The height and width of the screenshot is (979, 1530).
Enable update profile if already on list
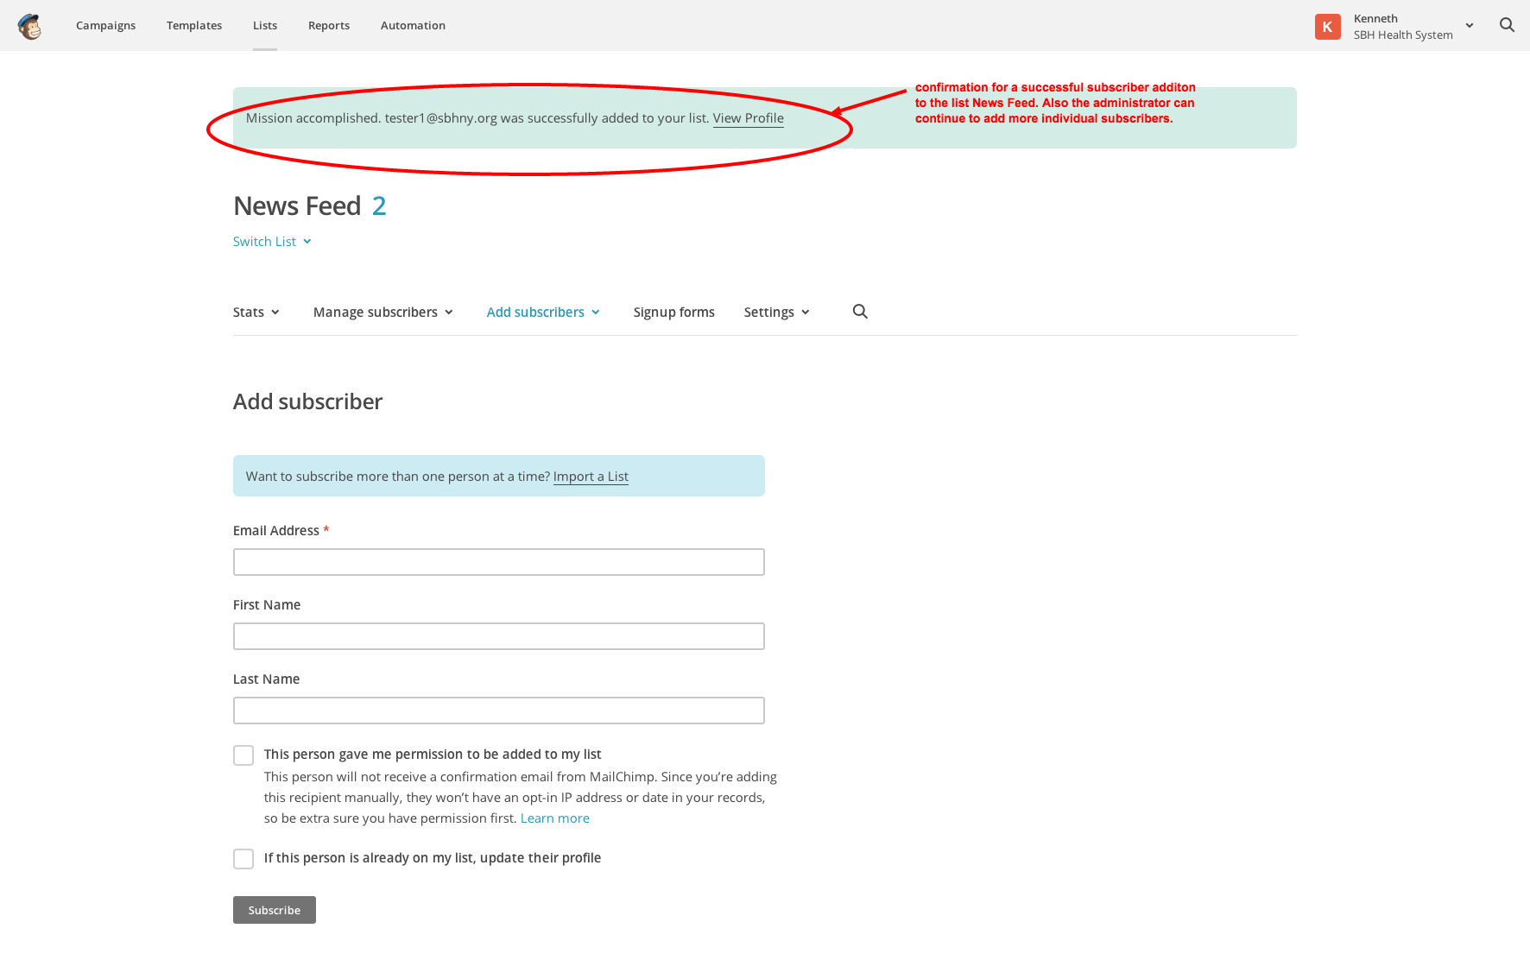tap(243, 859)
